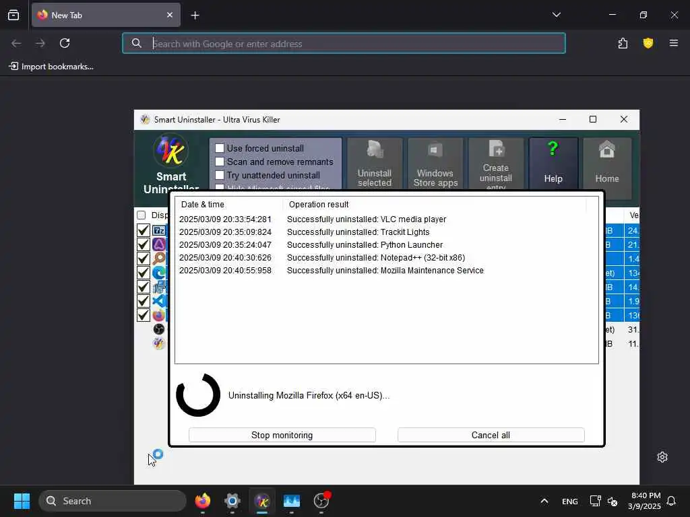The width and height of the screenshot is (690, 517).
Task: Click Cancel all button
Action: pos(491,435)
